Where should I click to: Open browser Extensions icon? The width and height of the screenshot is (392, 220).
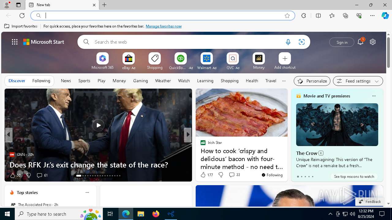click(303, 16)
